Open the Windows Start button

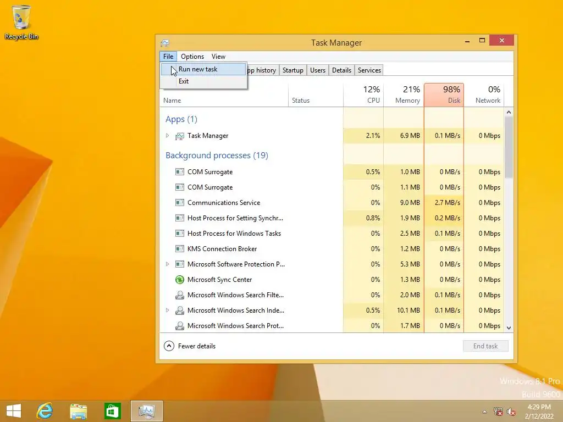[x=14, y=411]
